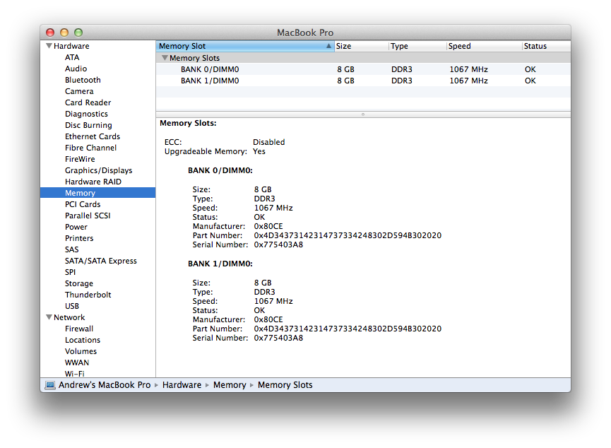Select Parallel SCSI in the sidebar
This screenshot has height=448, width=611.
(88, 216)
